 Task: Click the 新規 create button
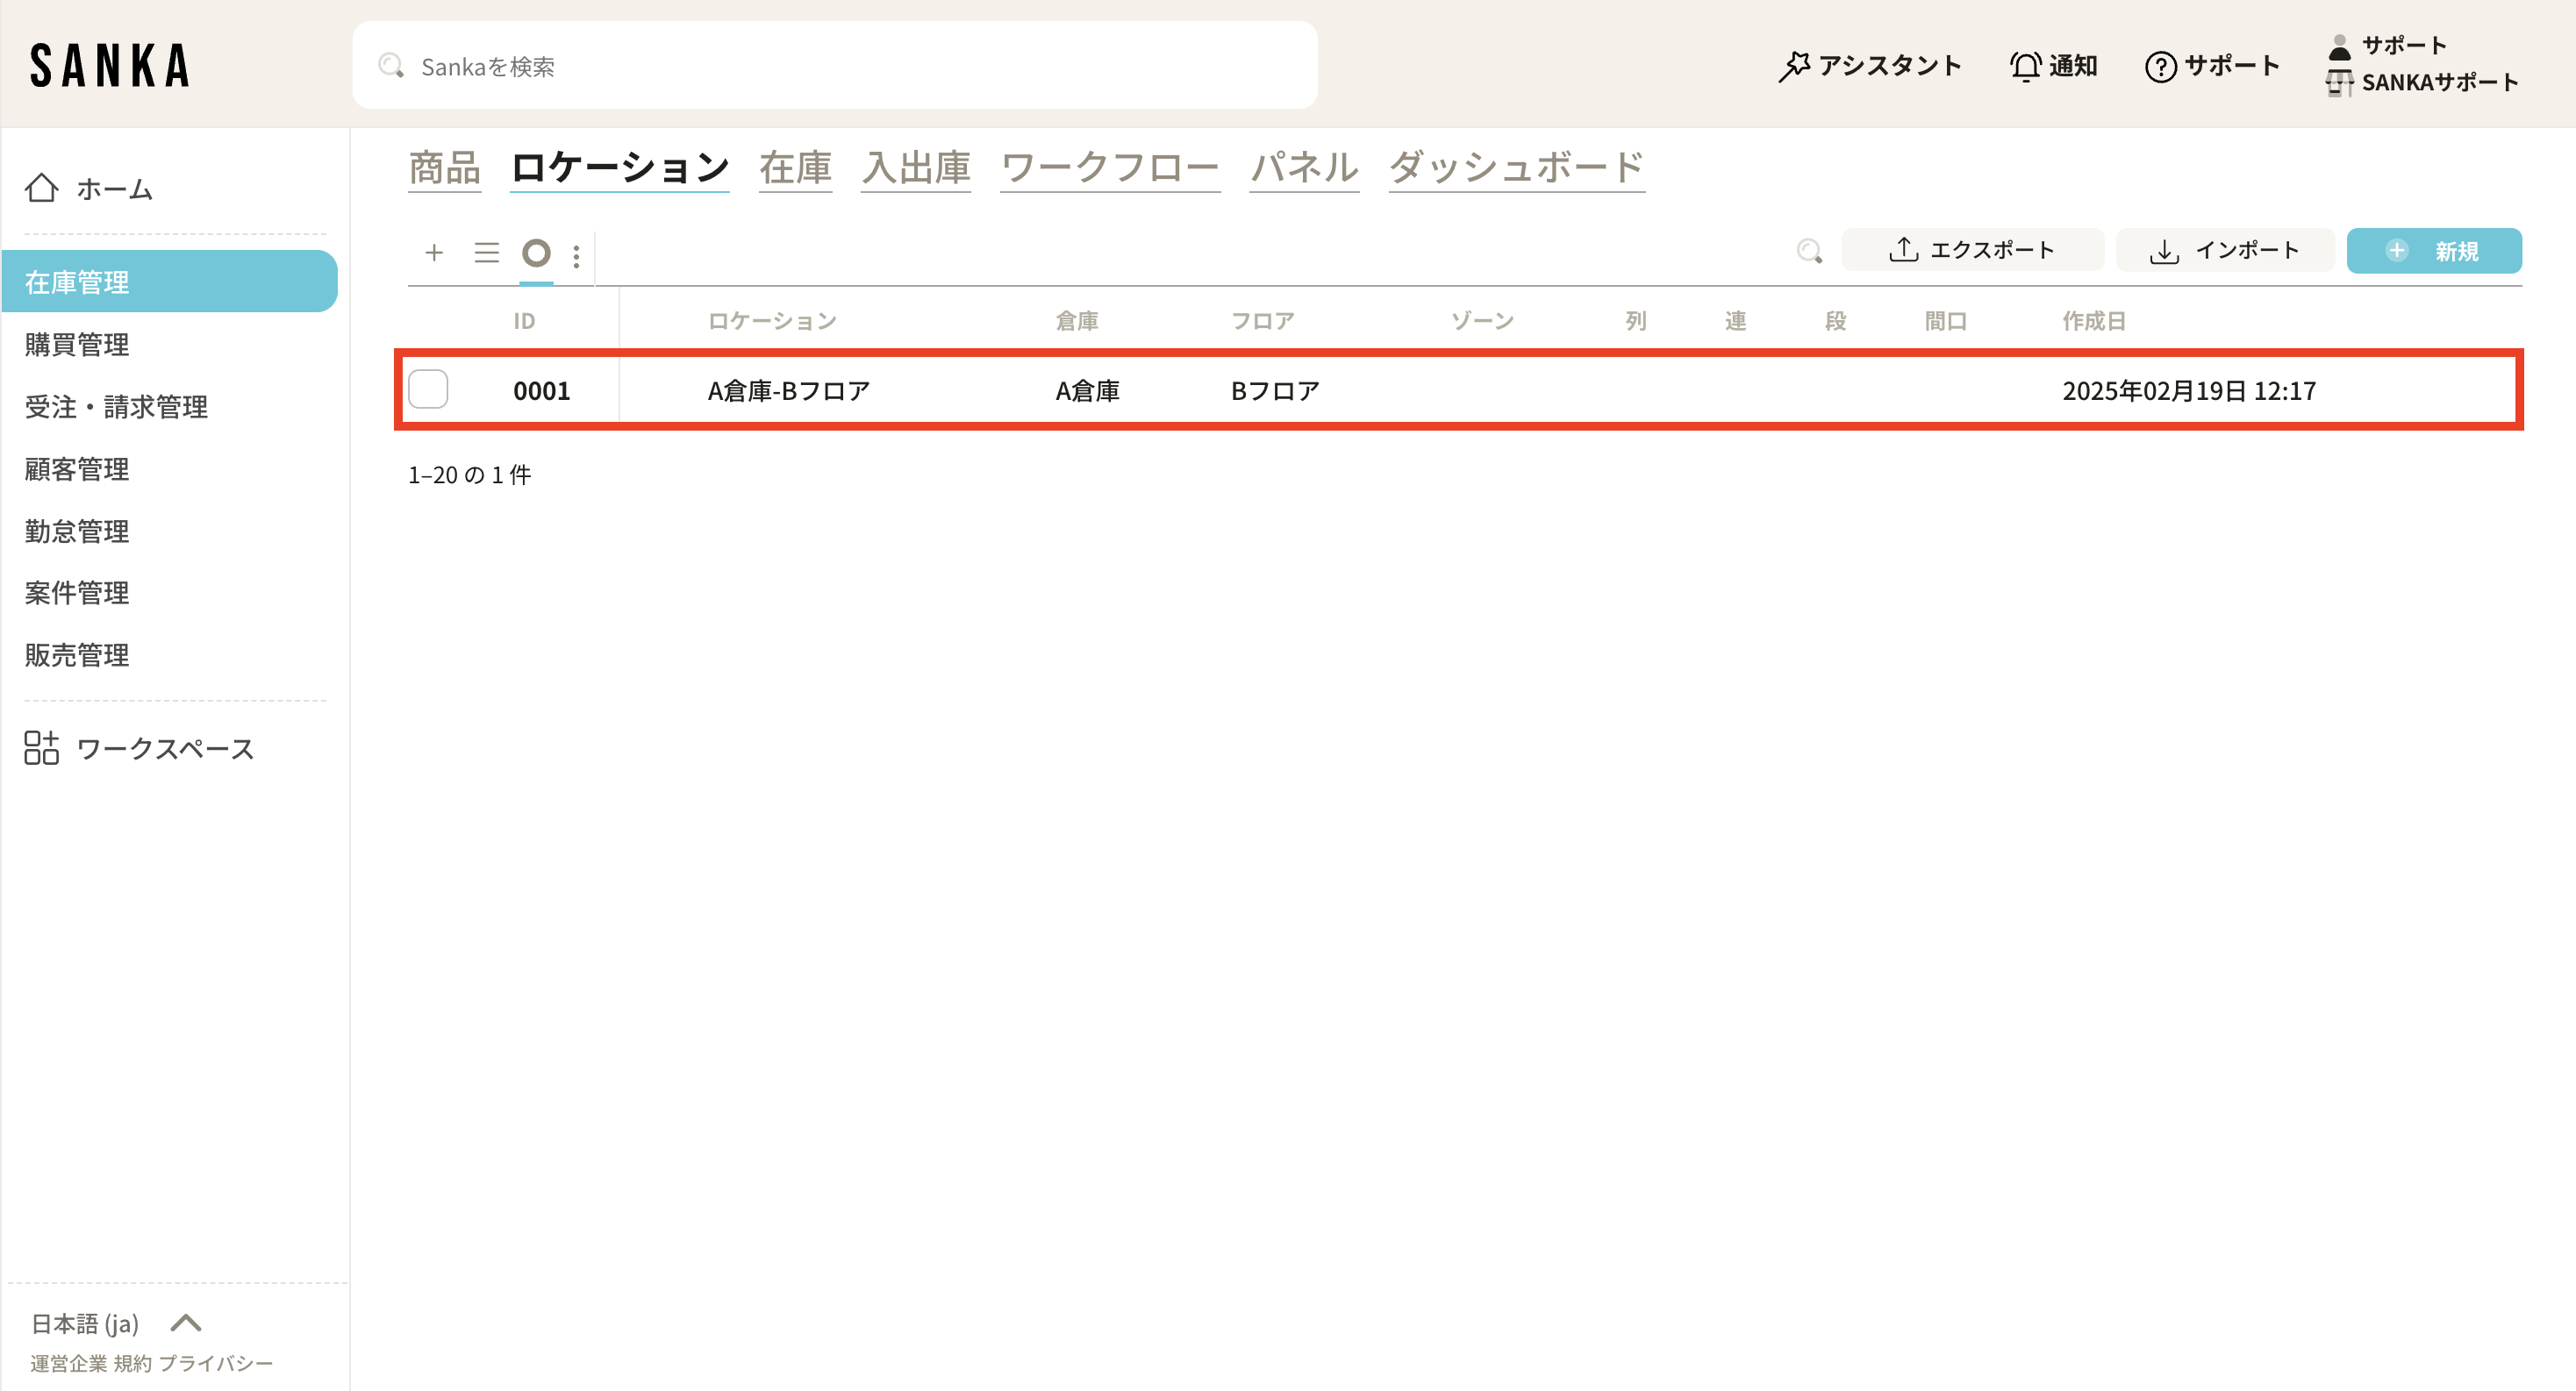click(x=2434, y=250)
